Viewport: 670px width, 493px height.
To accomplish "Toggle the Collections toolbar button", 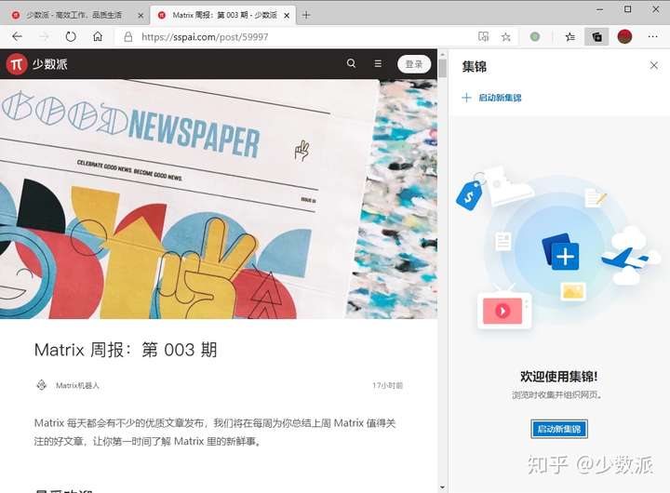I will pos(596,36).
